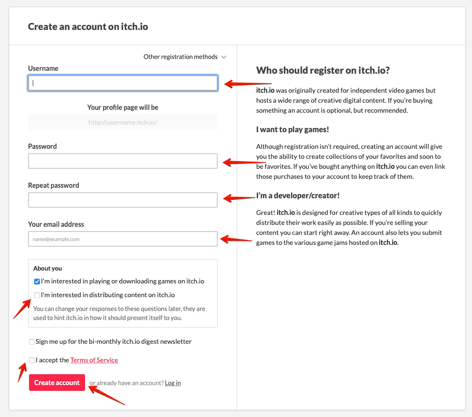The image size is (472, 417).
Task: Open the Terms of Service link
Action: click(x=94, y=360)
